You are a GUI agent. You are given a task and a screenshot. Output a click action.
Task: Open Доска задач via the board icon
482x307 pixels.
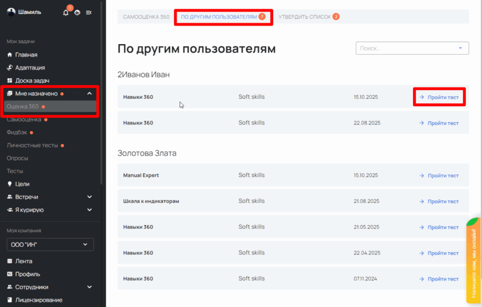click(x=10, y=81)
